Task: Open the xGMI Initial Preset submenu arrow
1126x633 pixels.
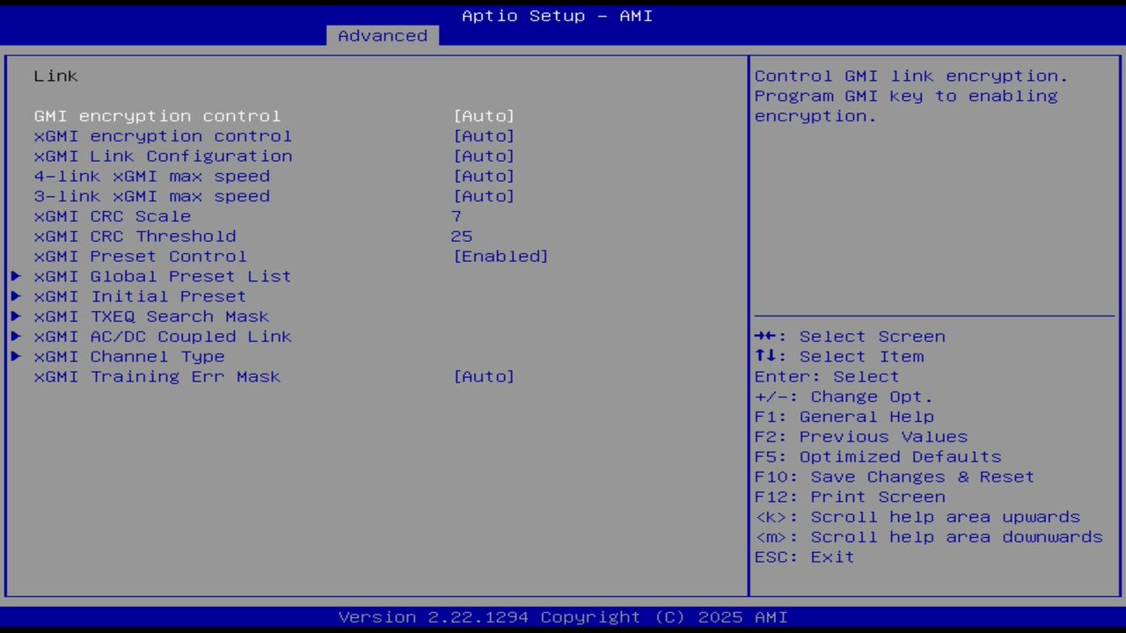Action: coord(16,296)
